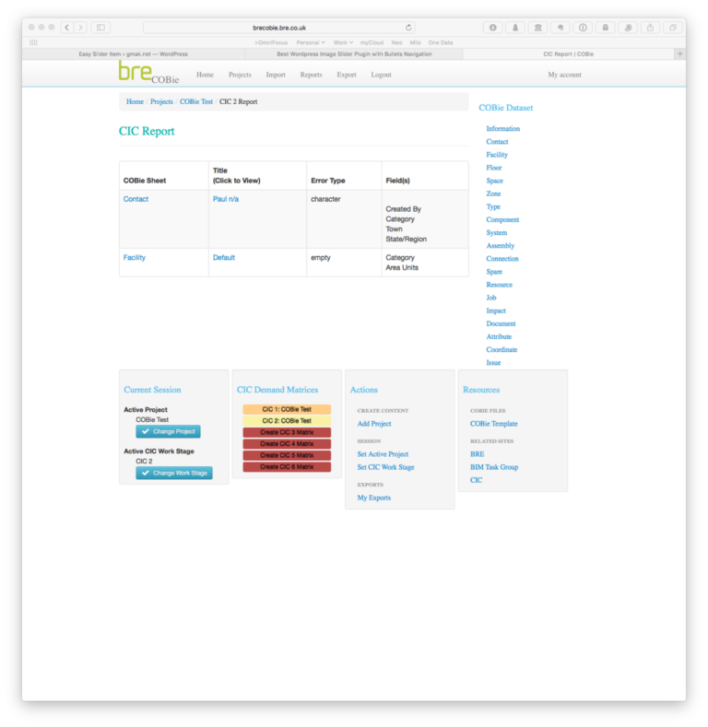Switch to the Easy Slider Item tab

(x=134, y=54)
